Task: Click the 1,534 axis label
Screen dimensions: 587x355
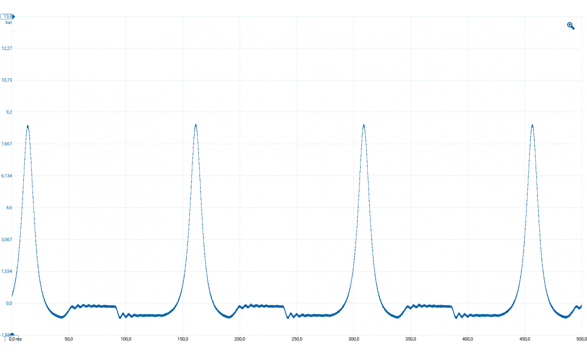Action: (x=7, y=271)
